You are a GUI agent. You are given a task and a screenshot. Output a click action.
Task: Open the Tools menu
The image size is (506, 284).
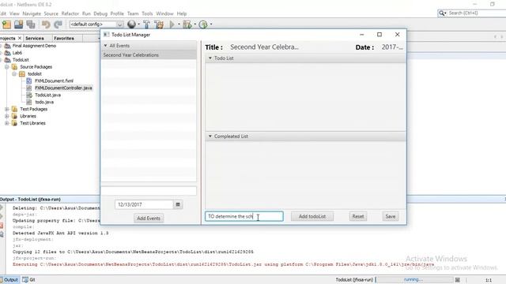point(147,13)
